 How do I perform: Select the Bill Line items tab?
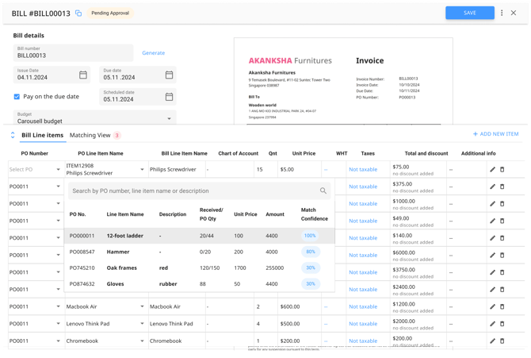[x=42, y=136]
